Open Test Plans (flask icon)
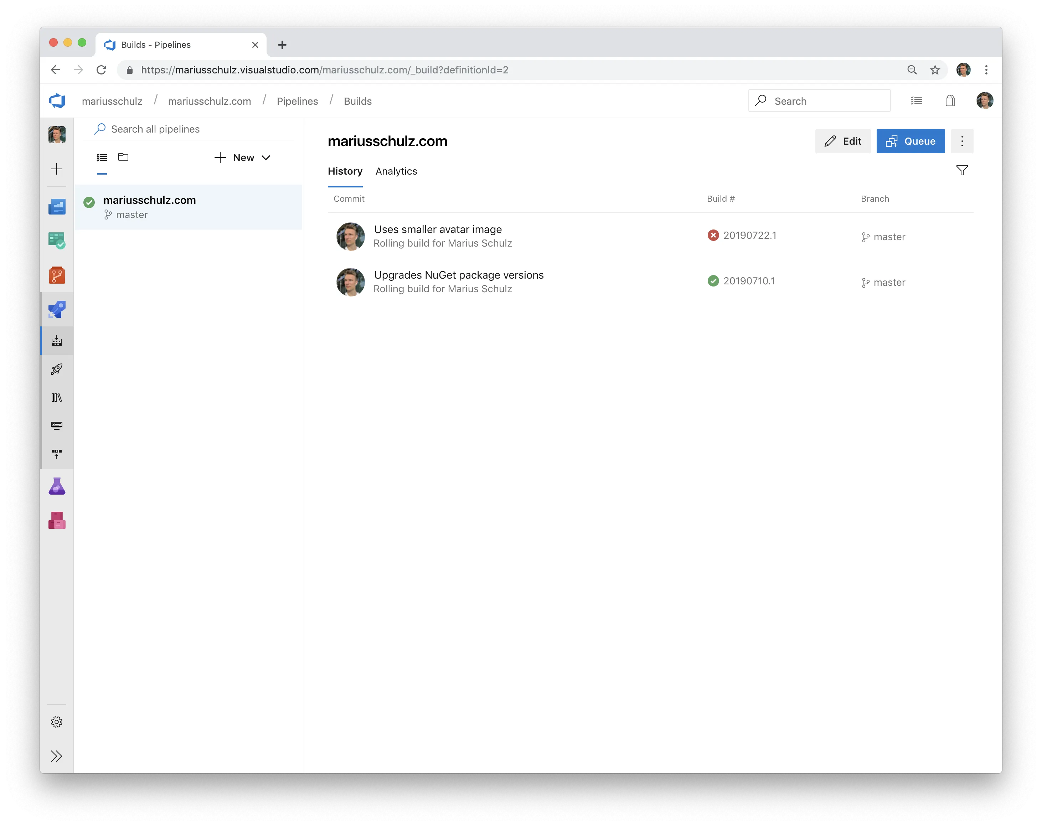Screen dimensions: 1042x826 [x=57, y=486]
